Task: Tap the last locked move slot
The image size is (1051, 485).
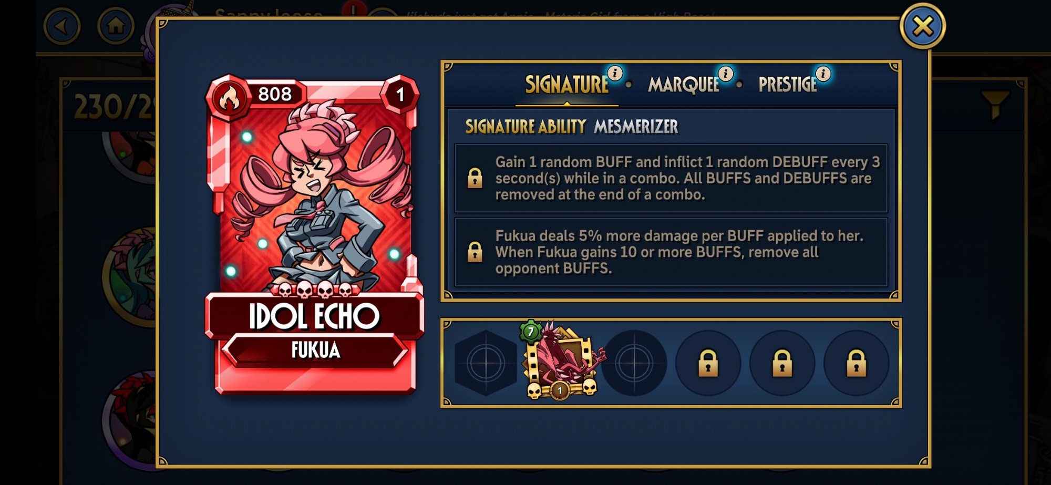Action: [856, 363]
